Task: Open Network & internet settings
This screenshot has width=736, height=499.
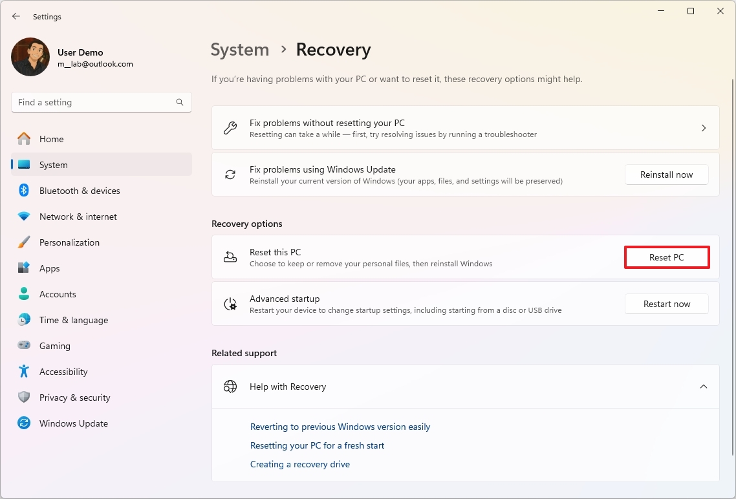Action: click(x=102, y=216)
